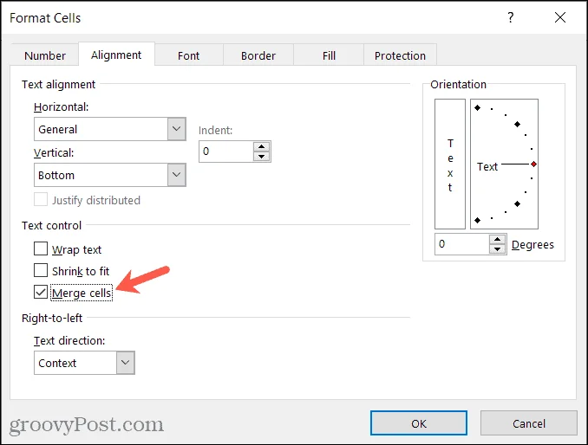This screenshot has height=445, width=588.
Task: Switch to the Border tab
Action: (x=258, y=55)
